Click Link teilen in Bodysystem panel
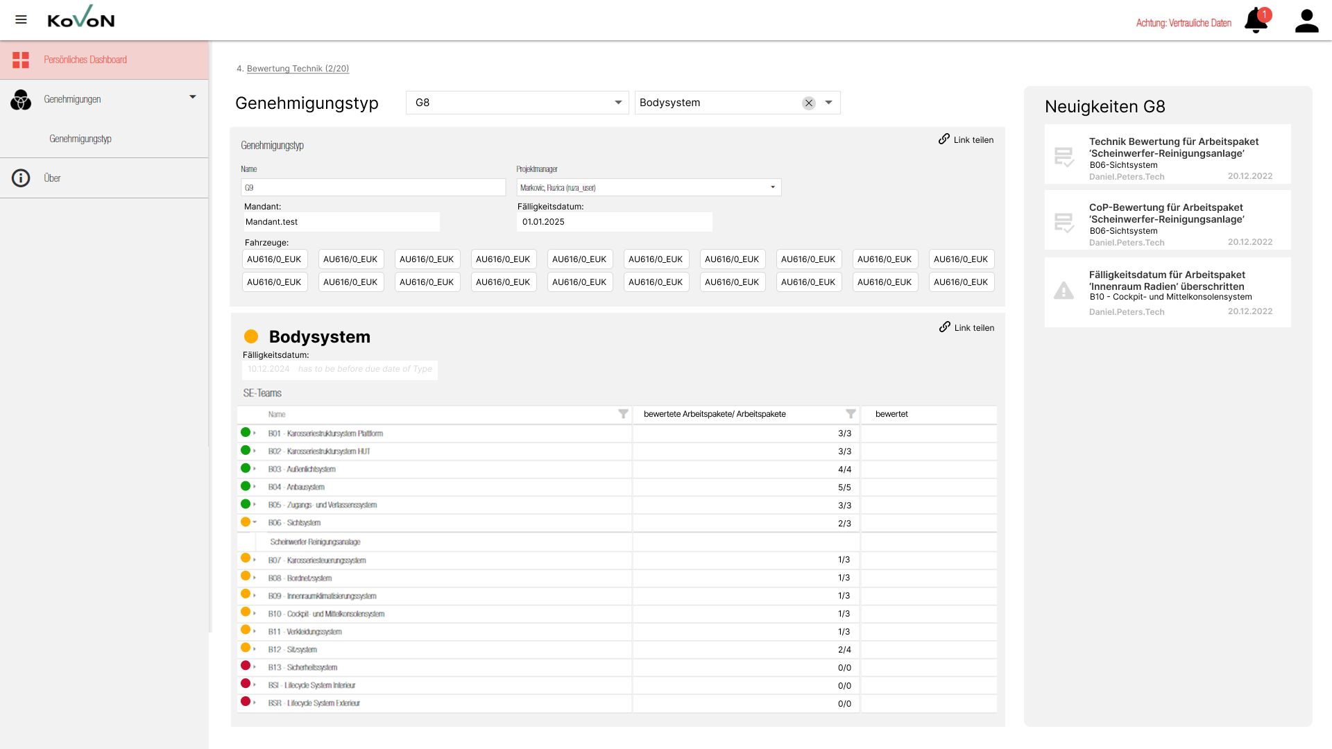 tap(966, 327)
